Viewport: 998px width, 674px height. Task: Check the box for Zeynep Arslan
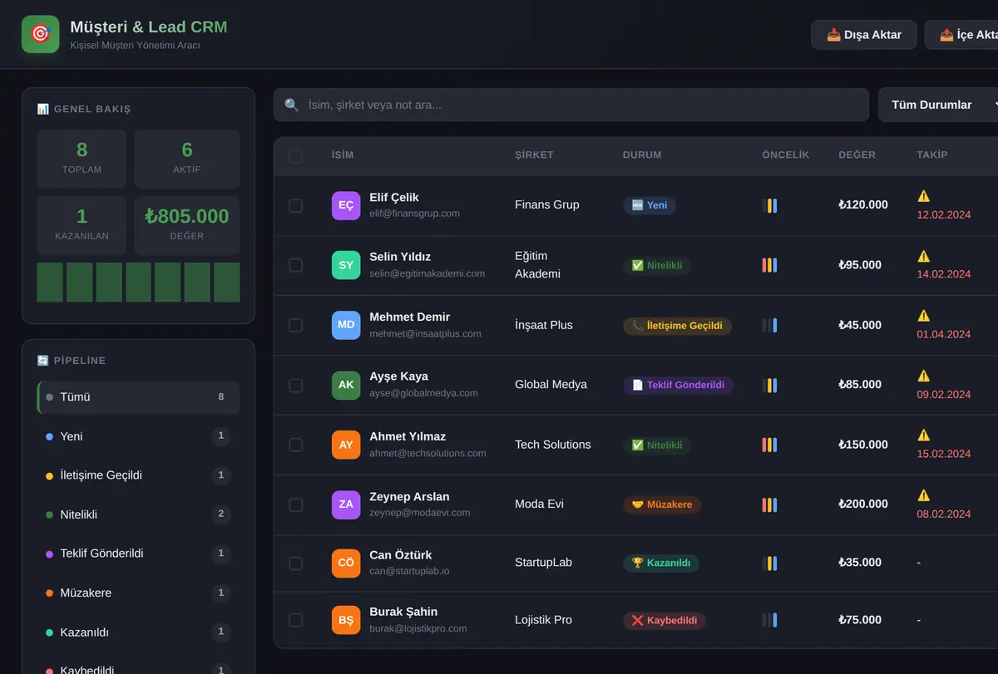click(295, 504)
